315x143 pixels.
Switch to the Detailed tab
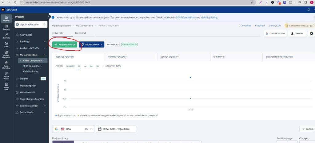(80, 33)
